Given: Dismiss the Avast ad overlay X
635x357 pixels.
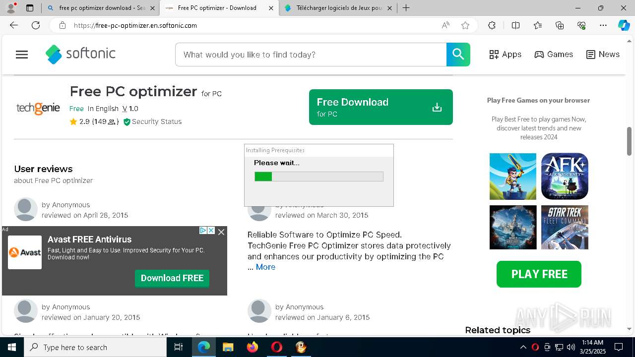Looking at the screenshot, I should click(x=221, y=232).
